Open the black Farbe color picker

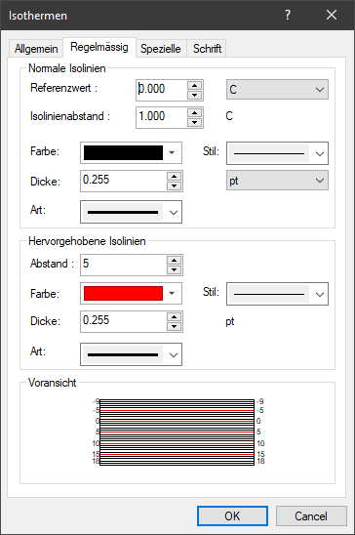coord(131,153)
